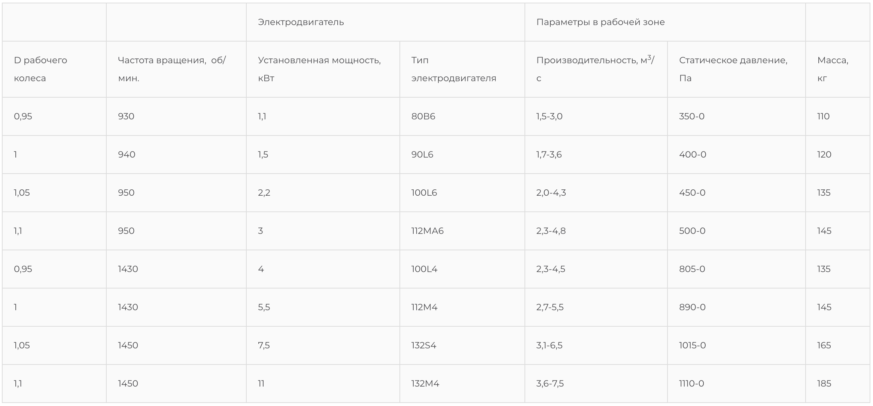Select the Установленная мощность, кВт header
This screenshot has width=873, height=406.
pyautogui.click(x=319, y=69)
